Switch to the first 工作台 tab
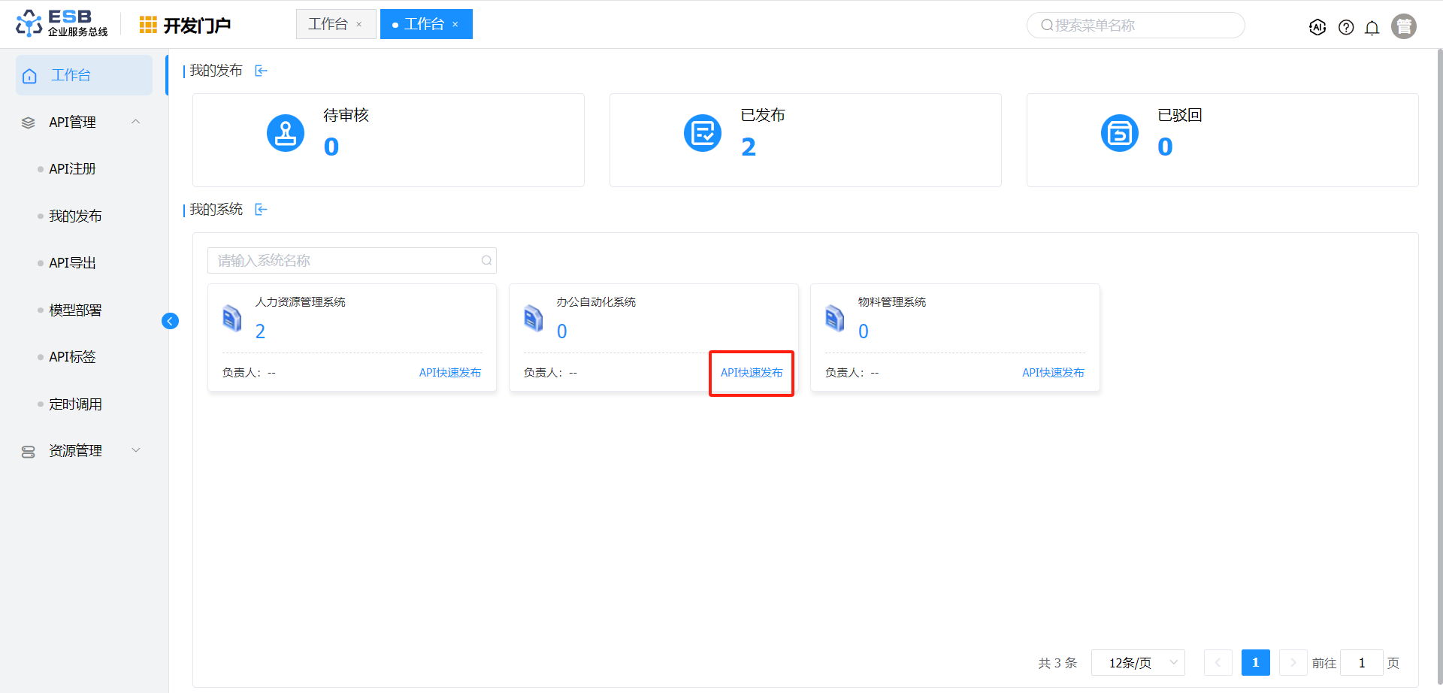The width and height of the screenshot is (1443, 693). click(328, 24)
